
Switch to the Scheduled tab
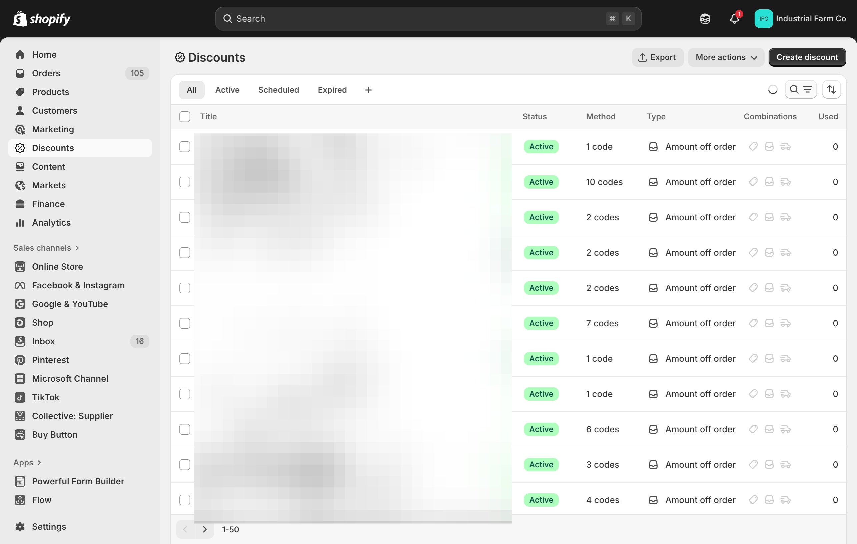click(x=278, y=90)
